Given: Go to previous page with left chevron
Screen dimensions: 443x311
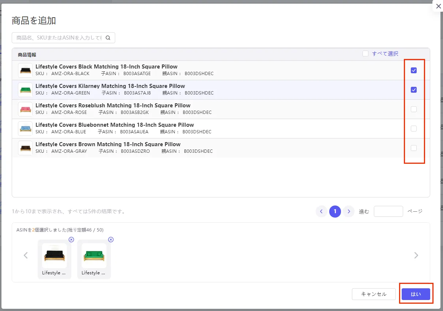Looking at the screenshot, I should (321, 211).
